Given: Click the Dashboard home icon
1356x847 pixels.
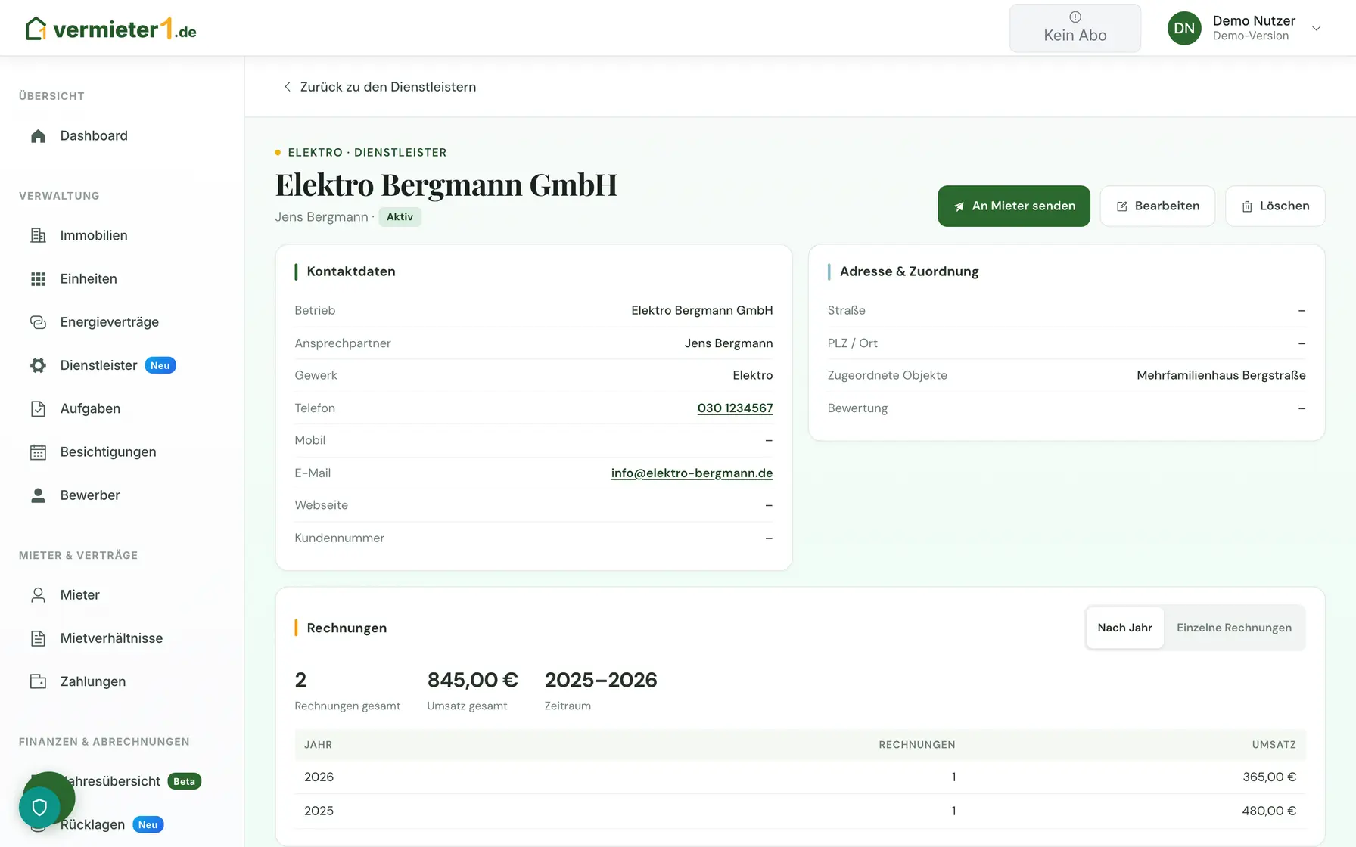Looking at the screenshot, I should 38,136.
